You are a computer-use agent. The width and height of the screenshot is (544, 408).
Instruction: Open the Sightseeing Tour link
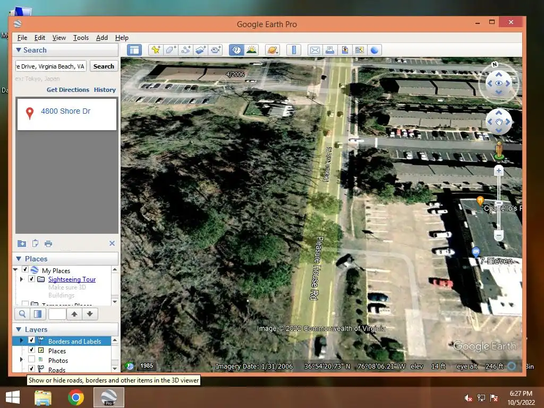[x=72, y=279]
